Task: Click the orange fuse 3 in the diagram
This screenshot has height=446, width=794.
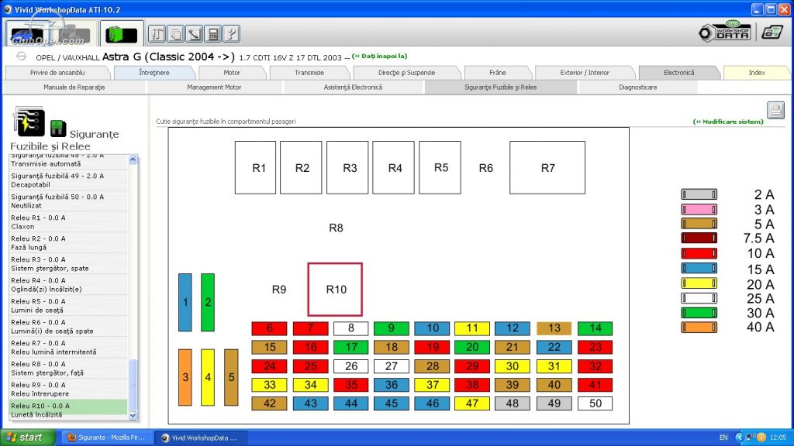Action: 185,377
